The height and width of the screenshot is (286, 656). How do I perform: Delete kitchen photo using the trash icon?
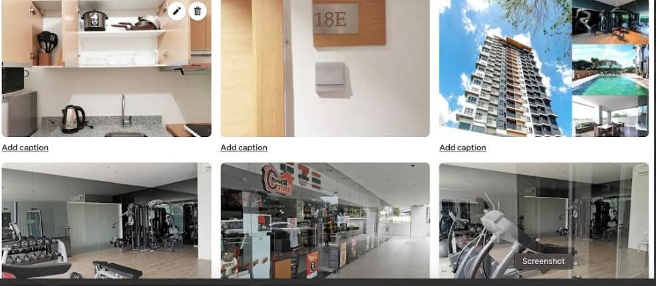pyautogui.click(x=198, y=11)
